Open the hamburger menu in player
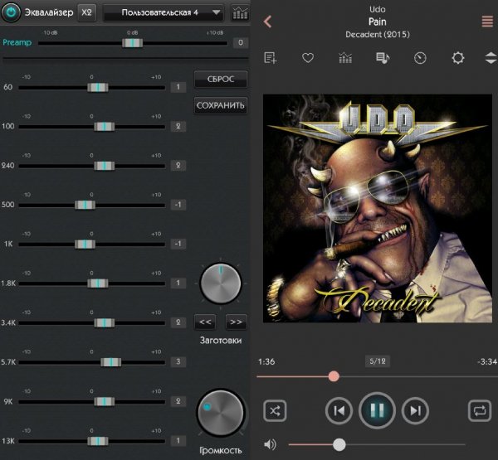 487,22
